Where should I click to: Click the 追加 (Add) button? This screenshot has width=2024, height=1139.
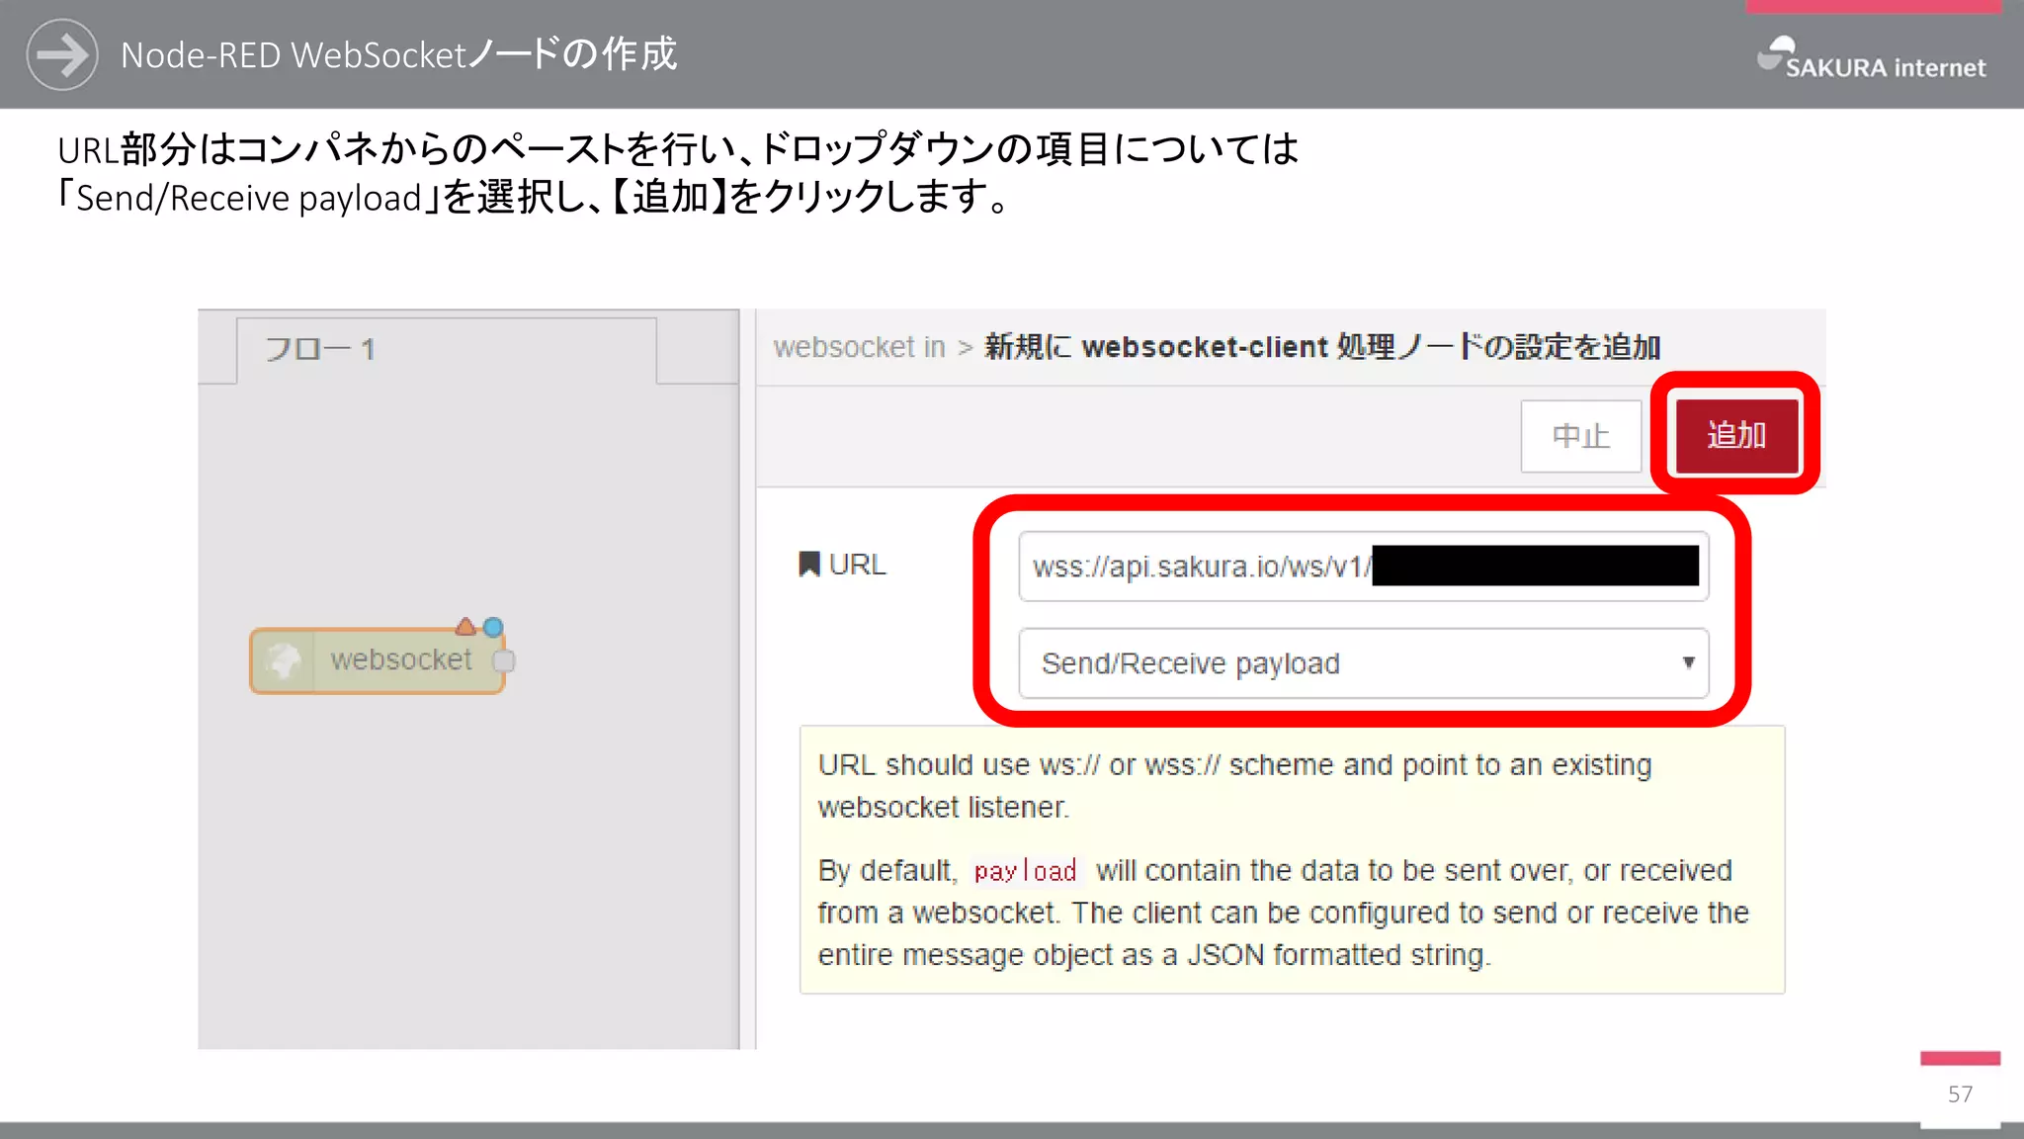tap(1736, 435)
